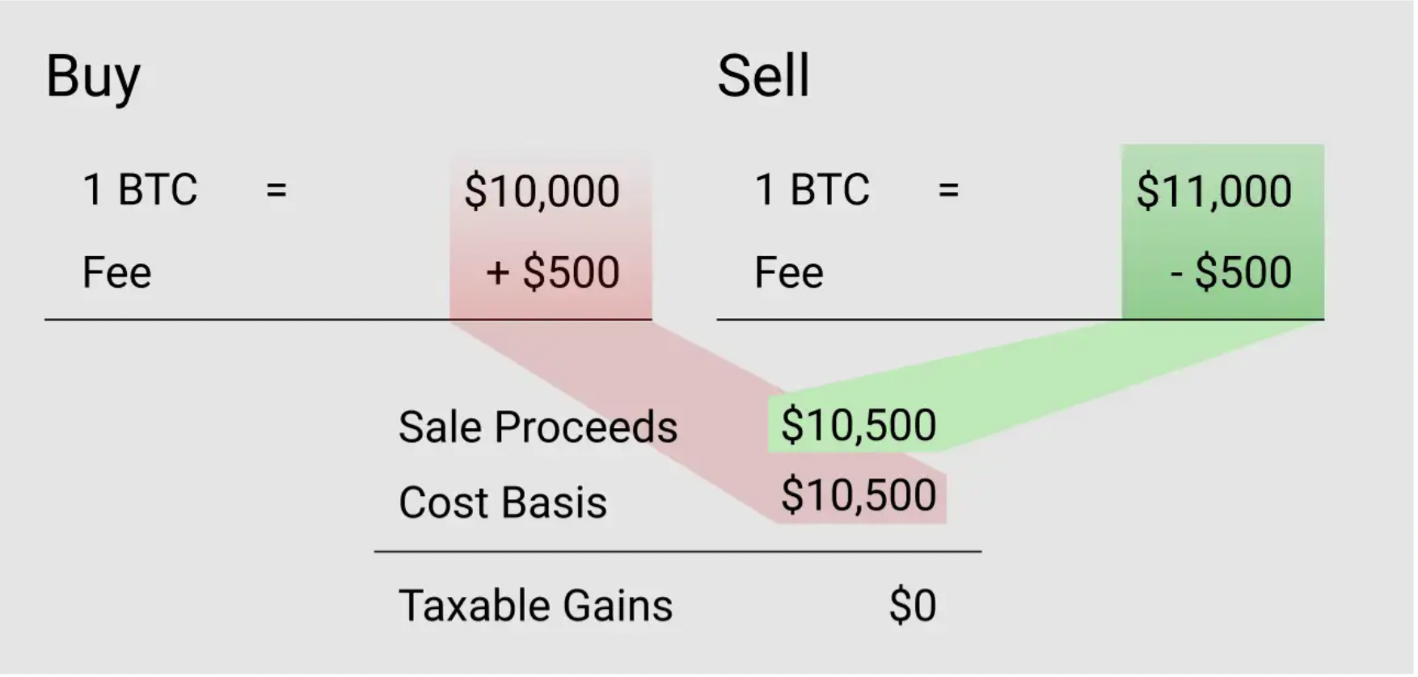This screenshot has height=677, width=1418.
Task: Click the Buy heading
Action: pos(93,78)
